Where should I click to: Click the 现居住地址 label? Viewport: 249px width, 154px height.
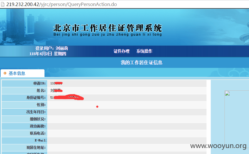click(x=36, y=148)
